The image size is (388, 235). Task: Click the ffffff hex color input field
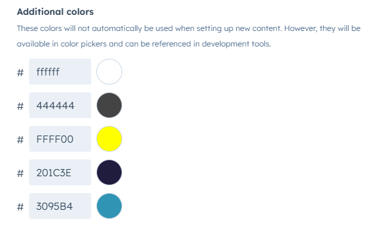60,72
